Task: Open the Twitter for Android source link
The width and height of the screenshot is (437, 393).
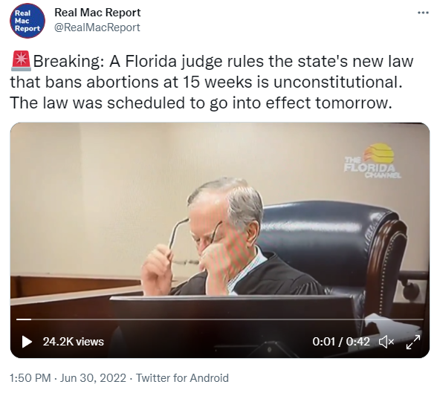Action: pos(182,378)
